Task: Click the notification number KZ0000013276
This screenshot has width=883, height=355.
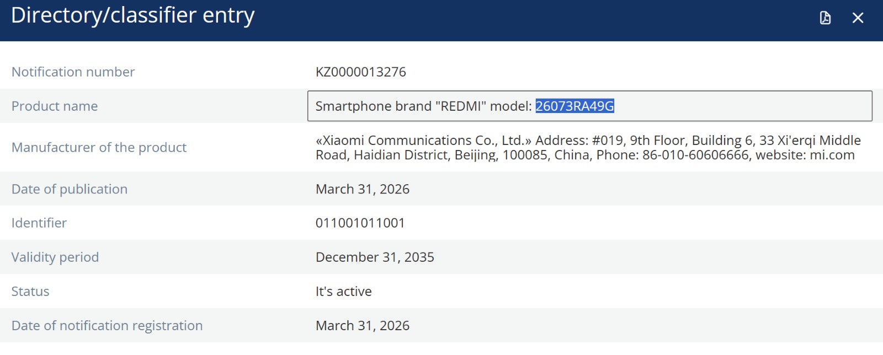Action: 360,72
